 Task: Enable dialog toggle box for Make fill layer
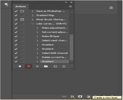(22, 36)
